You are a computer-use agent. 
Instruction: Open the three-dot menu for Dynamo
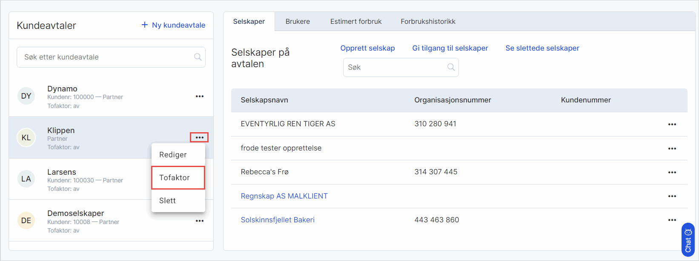(199, 96)
